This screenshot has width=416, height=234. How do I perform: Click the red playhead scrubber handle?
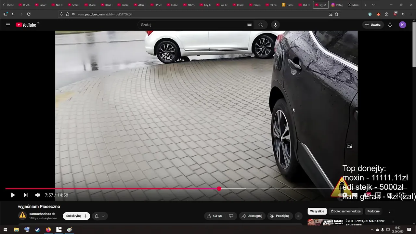[x=219, y=189]
